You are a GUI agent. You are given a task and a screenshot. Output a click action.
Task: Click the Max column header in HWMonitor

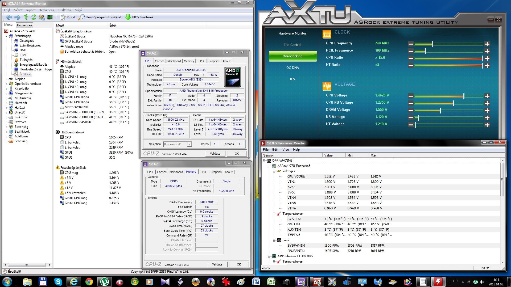click(380, 155)
